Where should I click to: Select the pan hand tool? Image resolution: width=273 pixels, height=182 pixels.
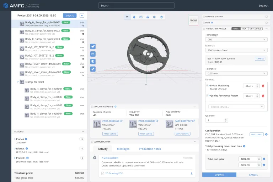click(134, 17)
